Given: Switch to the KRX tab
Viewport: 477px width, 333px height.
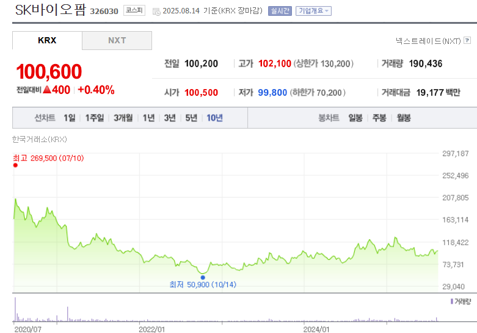Looking at the screenshot, I should point(47,40).
